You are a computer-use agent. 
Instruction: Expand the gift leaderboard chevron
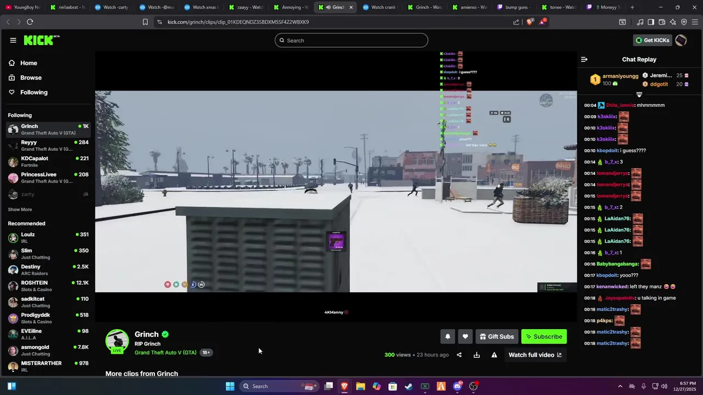pos(639,95)
